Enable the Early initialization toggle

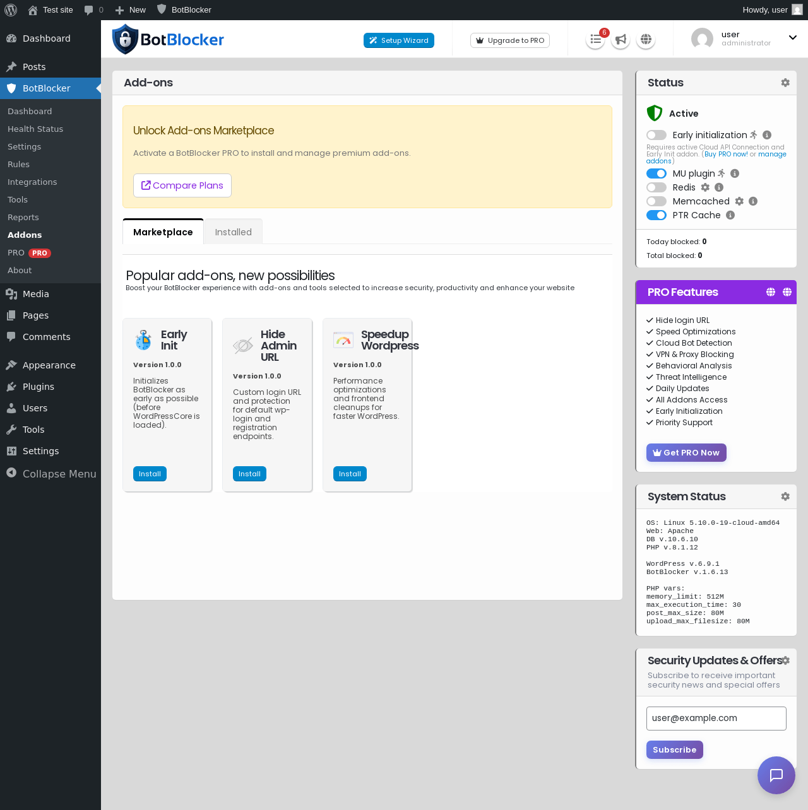pyautogui.click(x=656, y=135)
